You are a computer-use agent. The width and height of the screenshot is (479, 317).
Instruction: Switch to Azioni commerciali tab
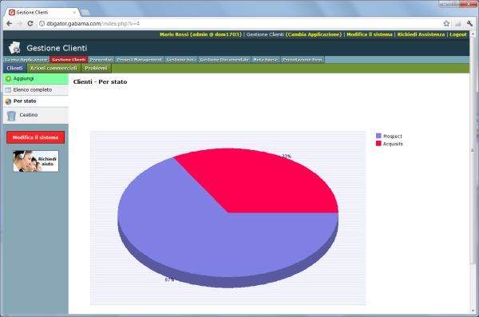(53, 68)
